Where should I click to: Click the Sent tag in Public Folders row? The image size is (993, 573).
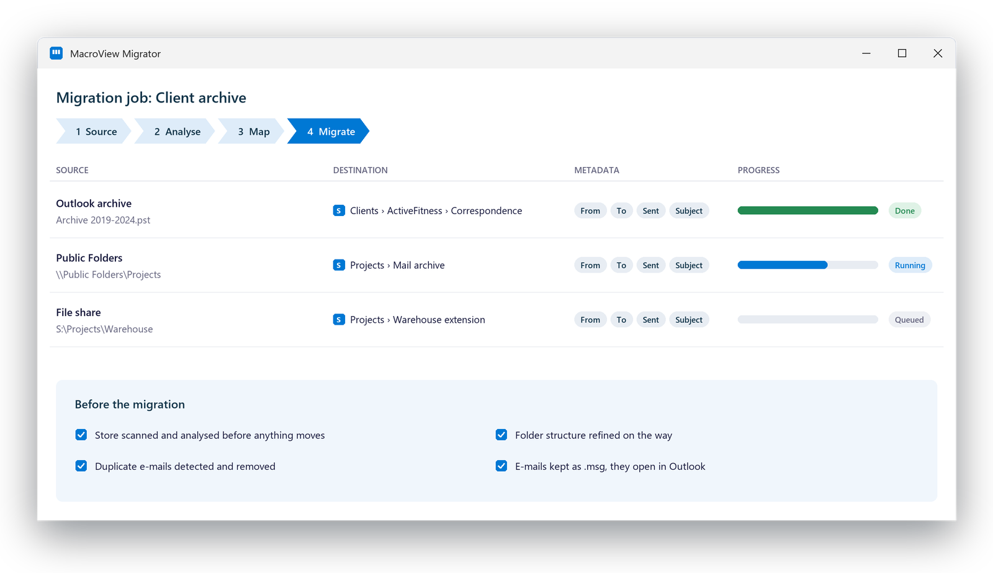pyautogui.click(x=651, y=265)
